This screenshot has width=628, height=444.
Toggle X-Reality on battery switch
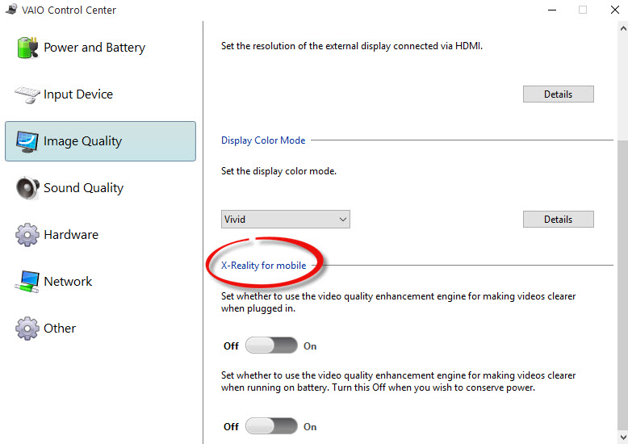click(271, 426)
